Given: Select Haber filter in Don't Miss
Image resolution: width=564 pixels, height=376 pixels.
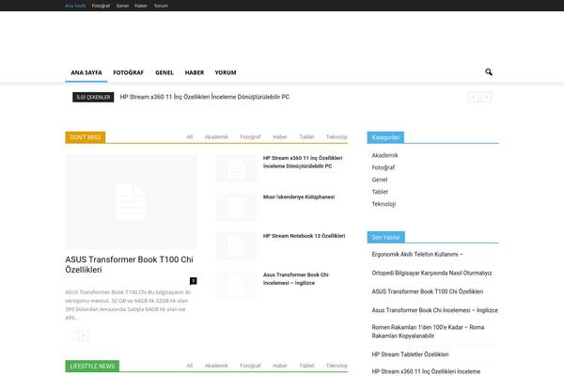Looking at the screenshot, I should point(280,136).
